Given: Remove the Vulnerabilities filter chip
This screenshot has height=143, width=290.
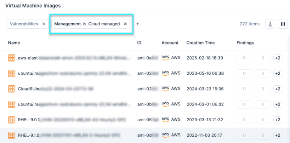Looking at the screenshot, I should (44, 24).
